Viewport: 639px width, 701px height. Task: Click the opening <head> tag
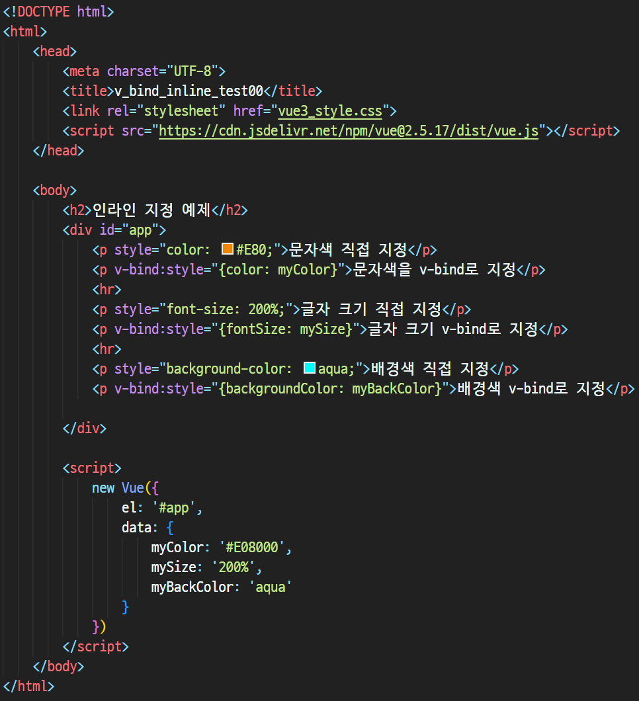coord(54,52)
